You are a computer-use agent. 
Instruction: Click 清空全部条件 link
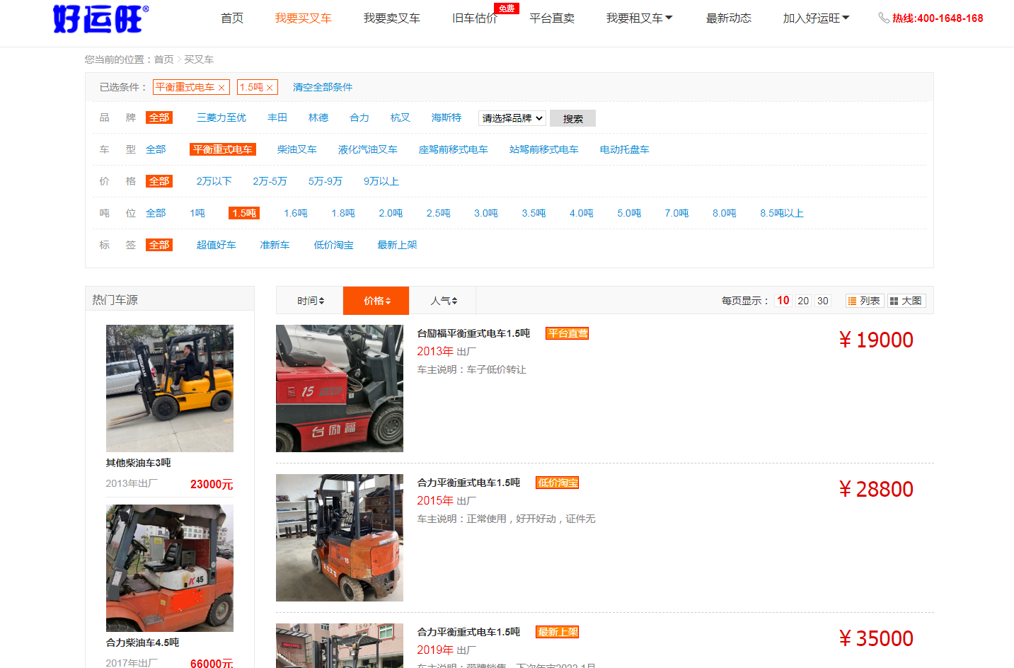click(323, 87)
